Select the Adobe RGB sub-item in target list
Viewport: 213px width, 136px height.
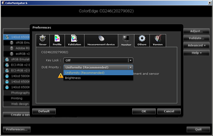[16, 48]
